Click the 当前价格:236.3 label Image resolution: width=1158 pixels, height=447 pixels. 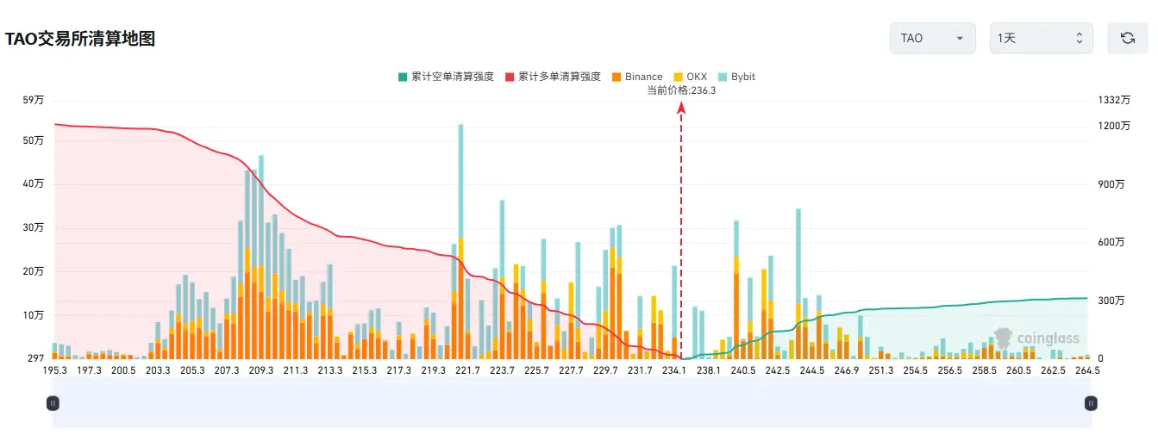click(681, 90)
